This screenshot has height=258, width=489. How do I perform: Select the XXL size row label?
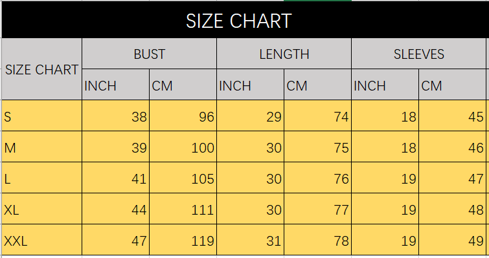click(42, 240)
